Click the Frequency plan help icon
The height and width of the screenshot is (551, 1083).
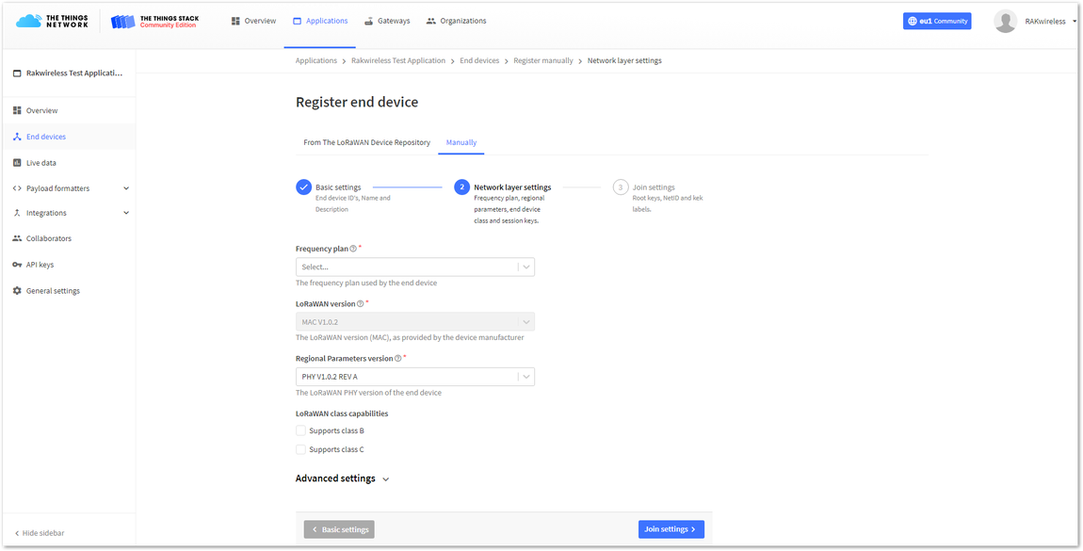[x=353, y=249]
